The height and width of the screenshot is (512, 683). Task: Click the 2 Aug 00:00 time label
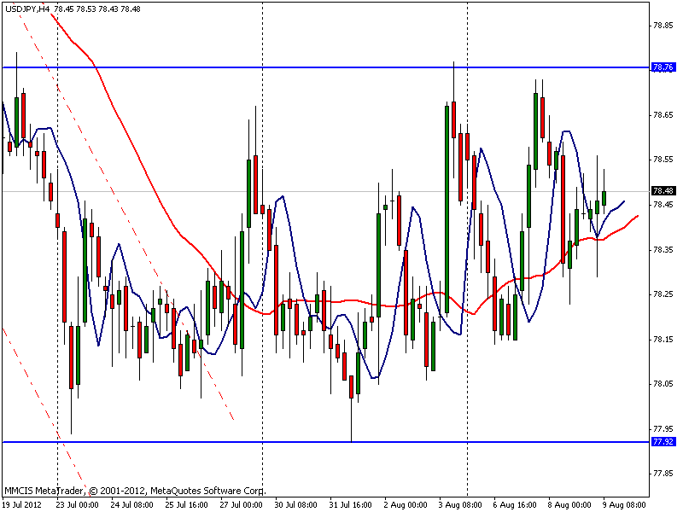tap(405, 504)
